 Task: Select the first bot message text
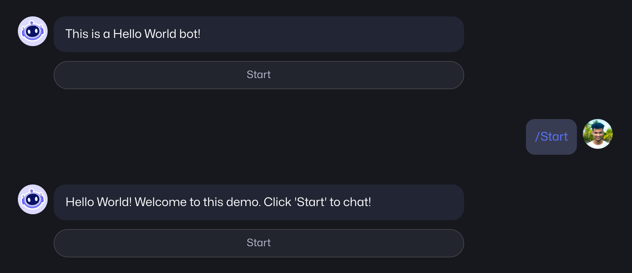coord(133,34)
